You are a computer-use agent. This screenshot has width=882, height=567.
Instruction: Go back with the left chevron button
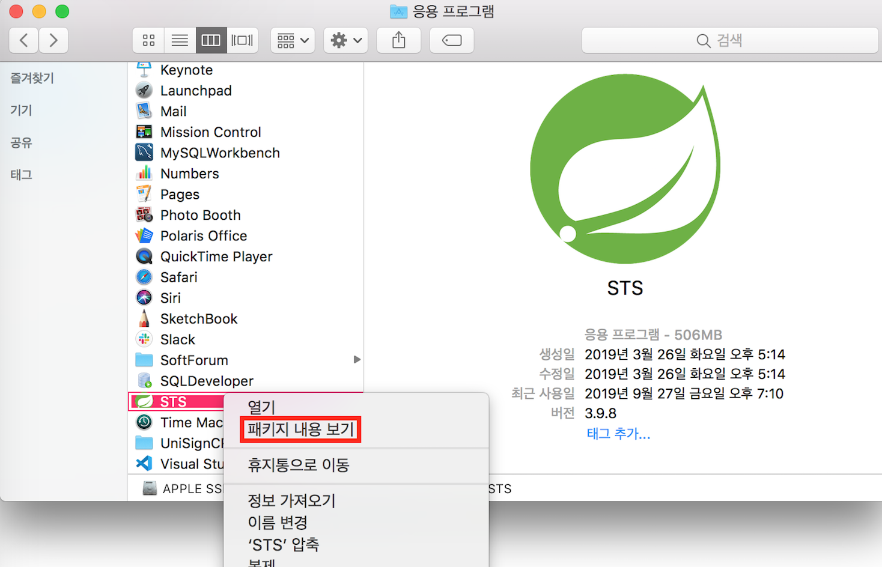click(x=24, y=40)
